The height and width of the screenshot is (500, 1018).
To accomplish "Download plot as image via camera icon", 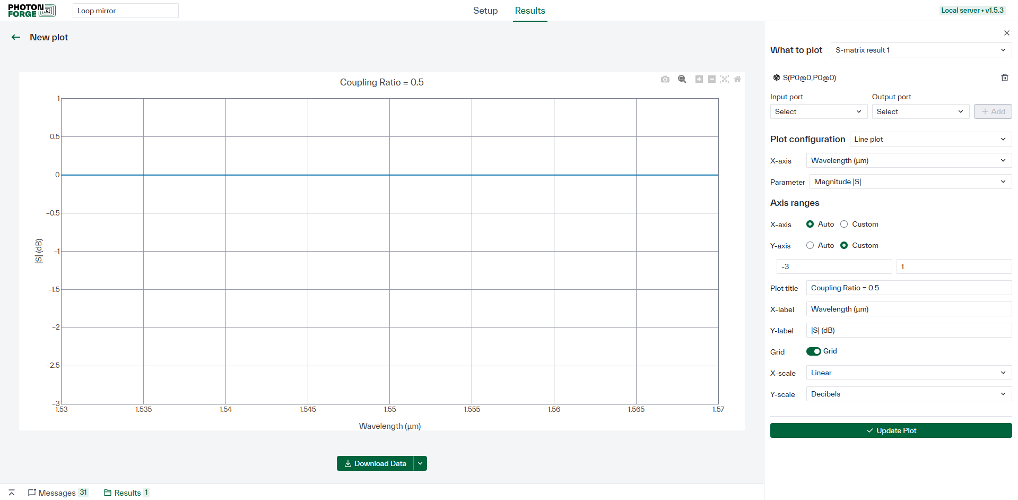I will point(665,79).
